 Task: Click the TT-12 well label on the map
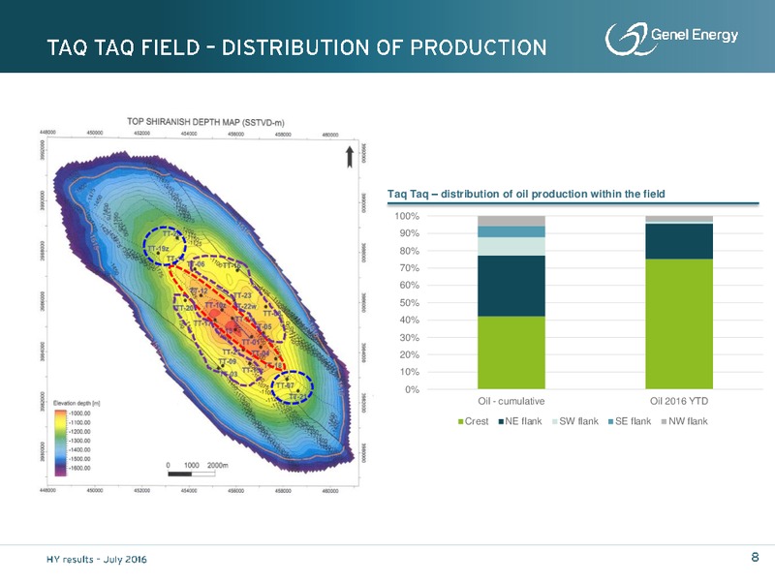200,291
